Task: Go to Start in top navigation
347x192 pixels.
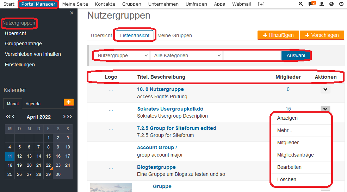Action: (x=9, y=4)
